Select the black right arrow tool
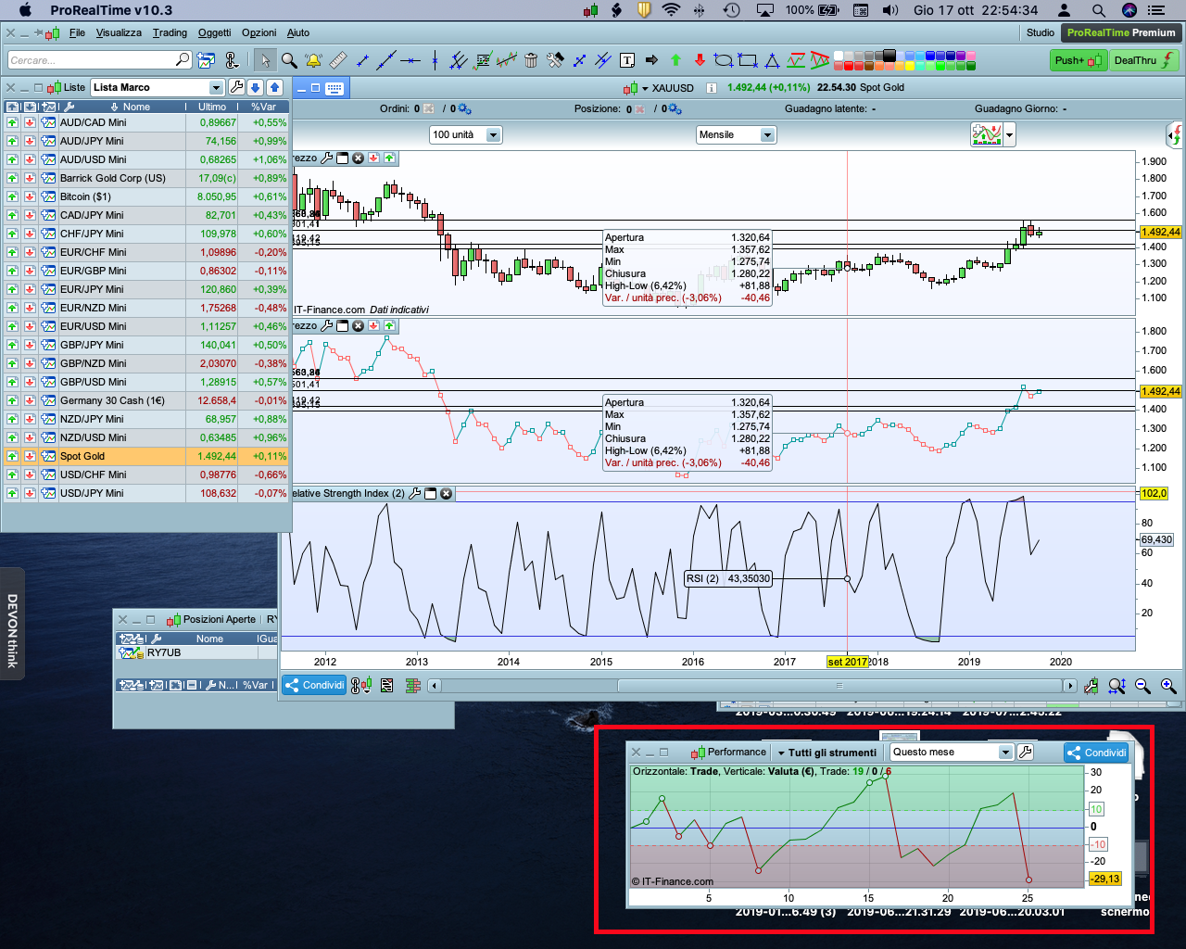The image size is (1186, 949). tap(651, 60)
